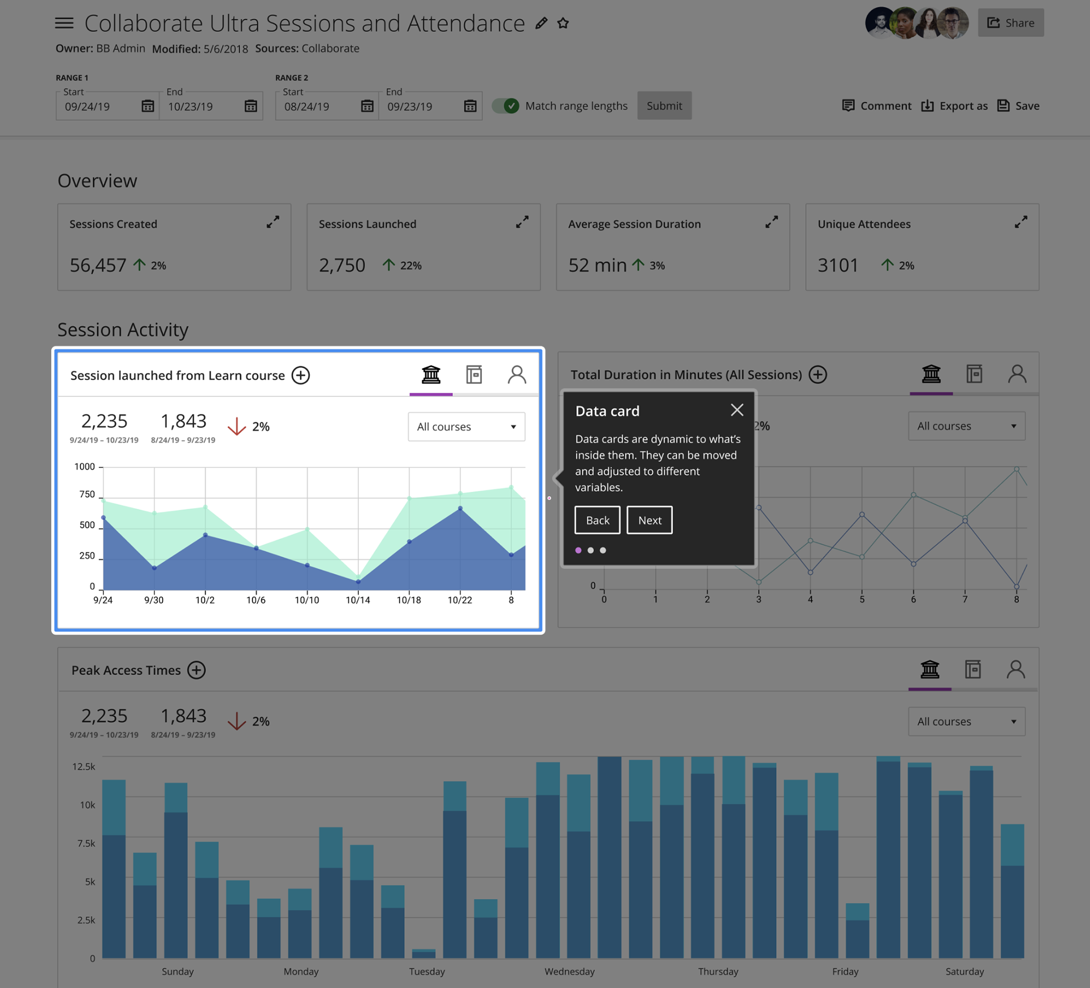
Task: Click Next in Data card tooltip
Action: [x=649, y=520]
